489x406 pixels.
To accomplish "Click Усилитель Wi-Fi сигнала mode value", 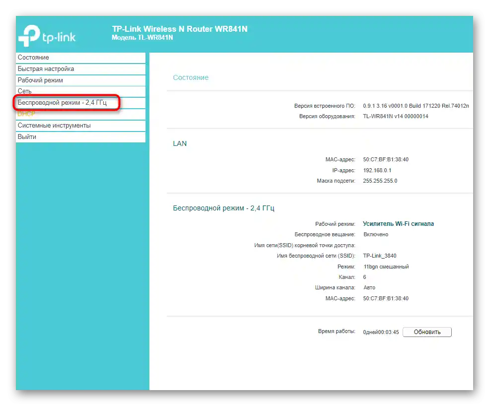I will click(x=398, y=224).
